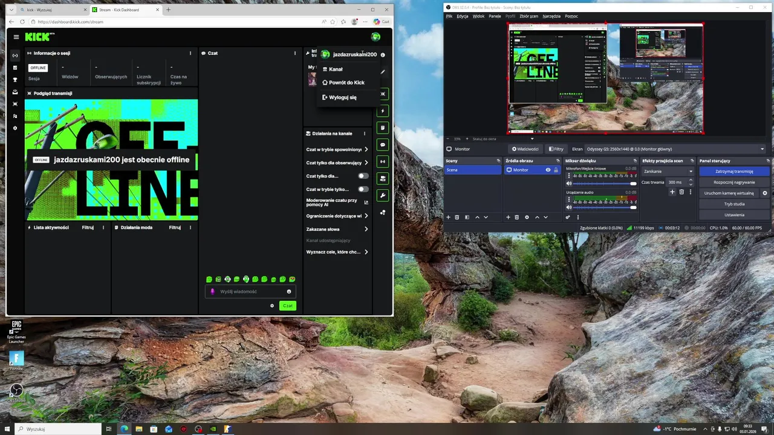Expand Czat w trybie spowolnionym option
The width and height of the screenshot is (774, 435).
pos(366,149)
